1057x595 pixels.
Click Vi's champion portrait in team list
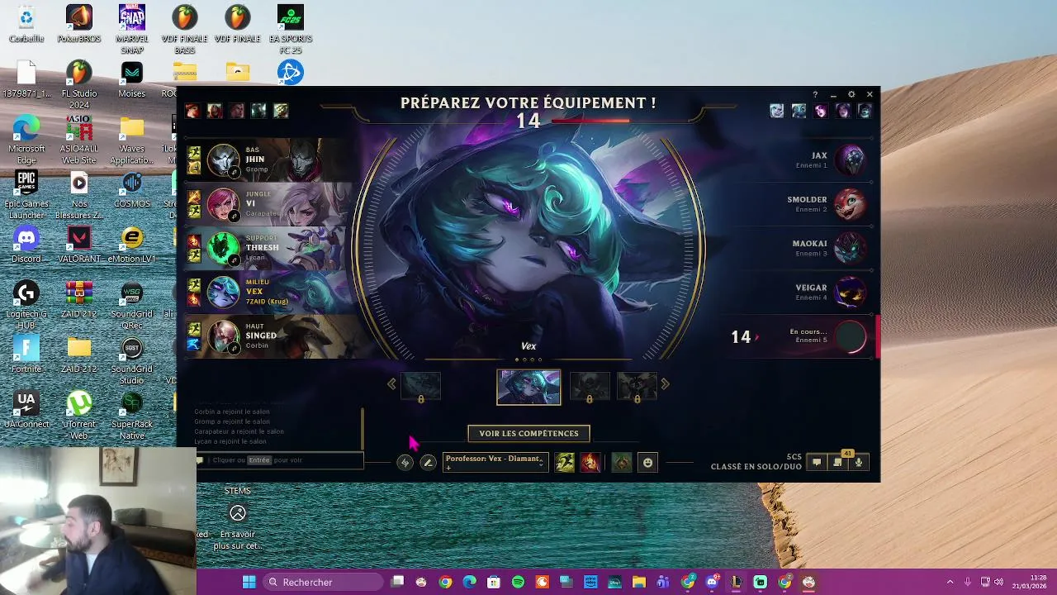pos(223,204)
